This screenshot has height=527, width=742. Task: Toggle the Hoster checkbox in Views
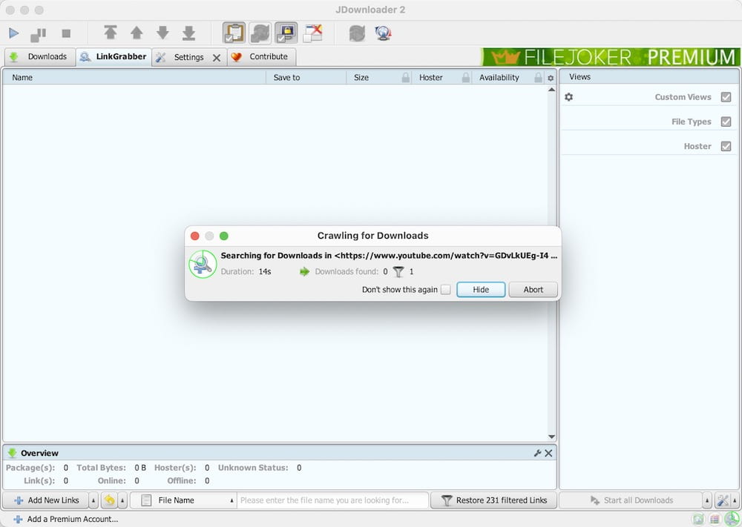coord(726,146)
